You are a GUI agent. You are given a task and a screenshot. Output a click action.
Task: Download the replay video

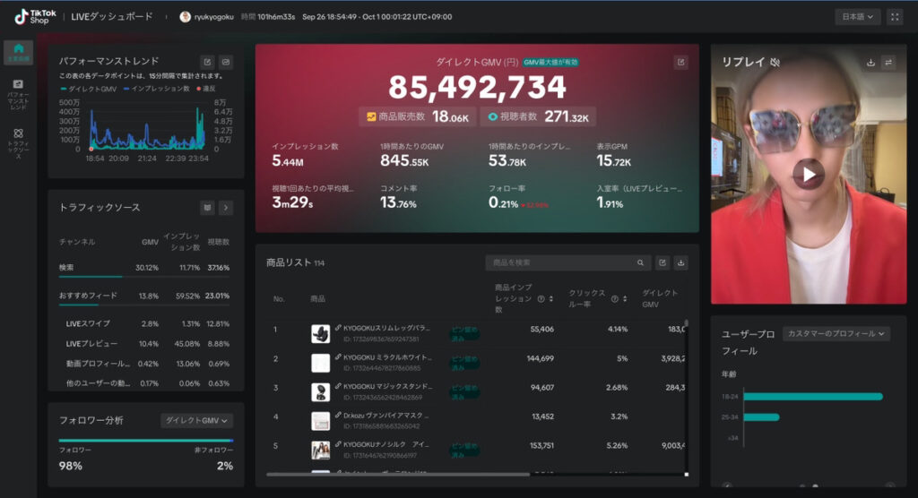click(x=870, y=63)
